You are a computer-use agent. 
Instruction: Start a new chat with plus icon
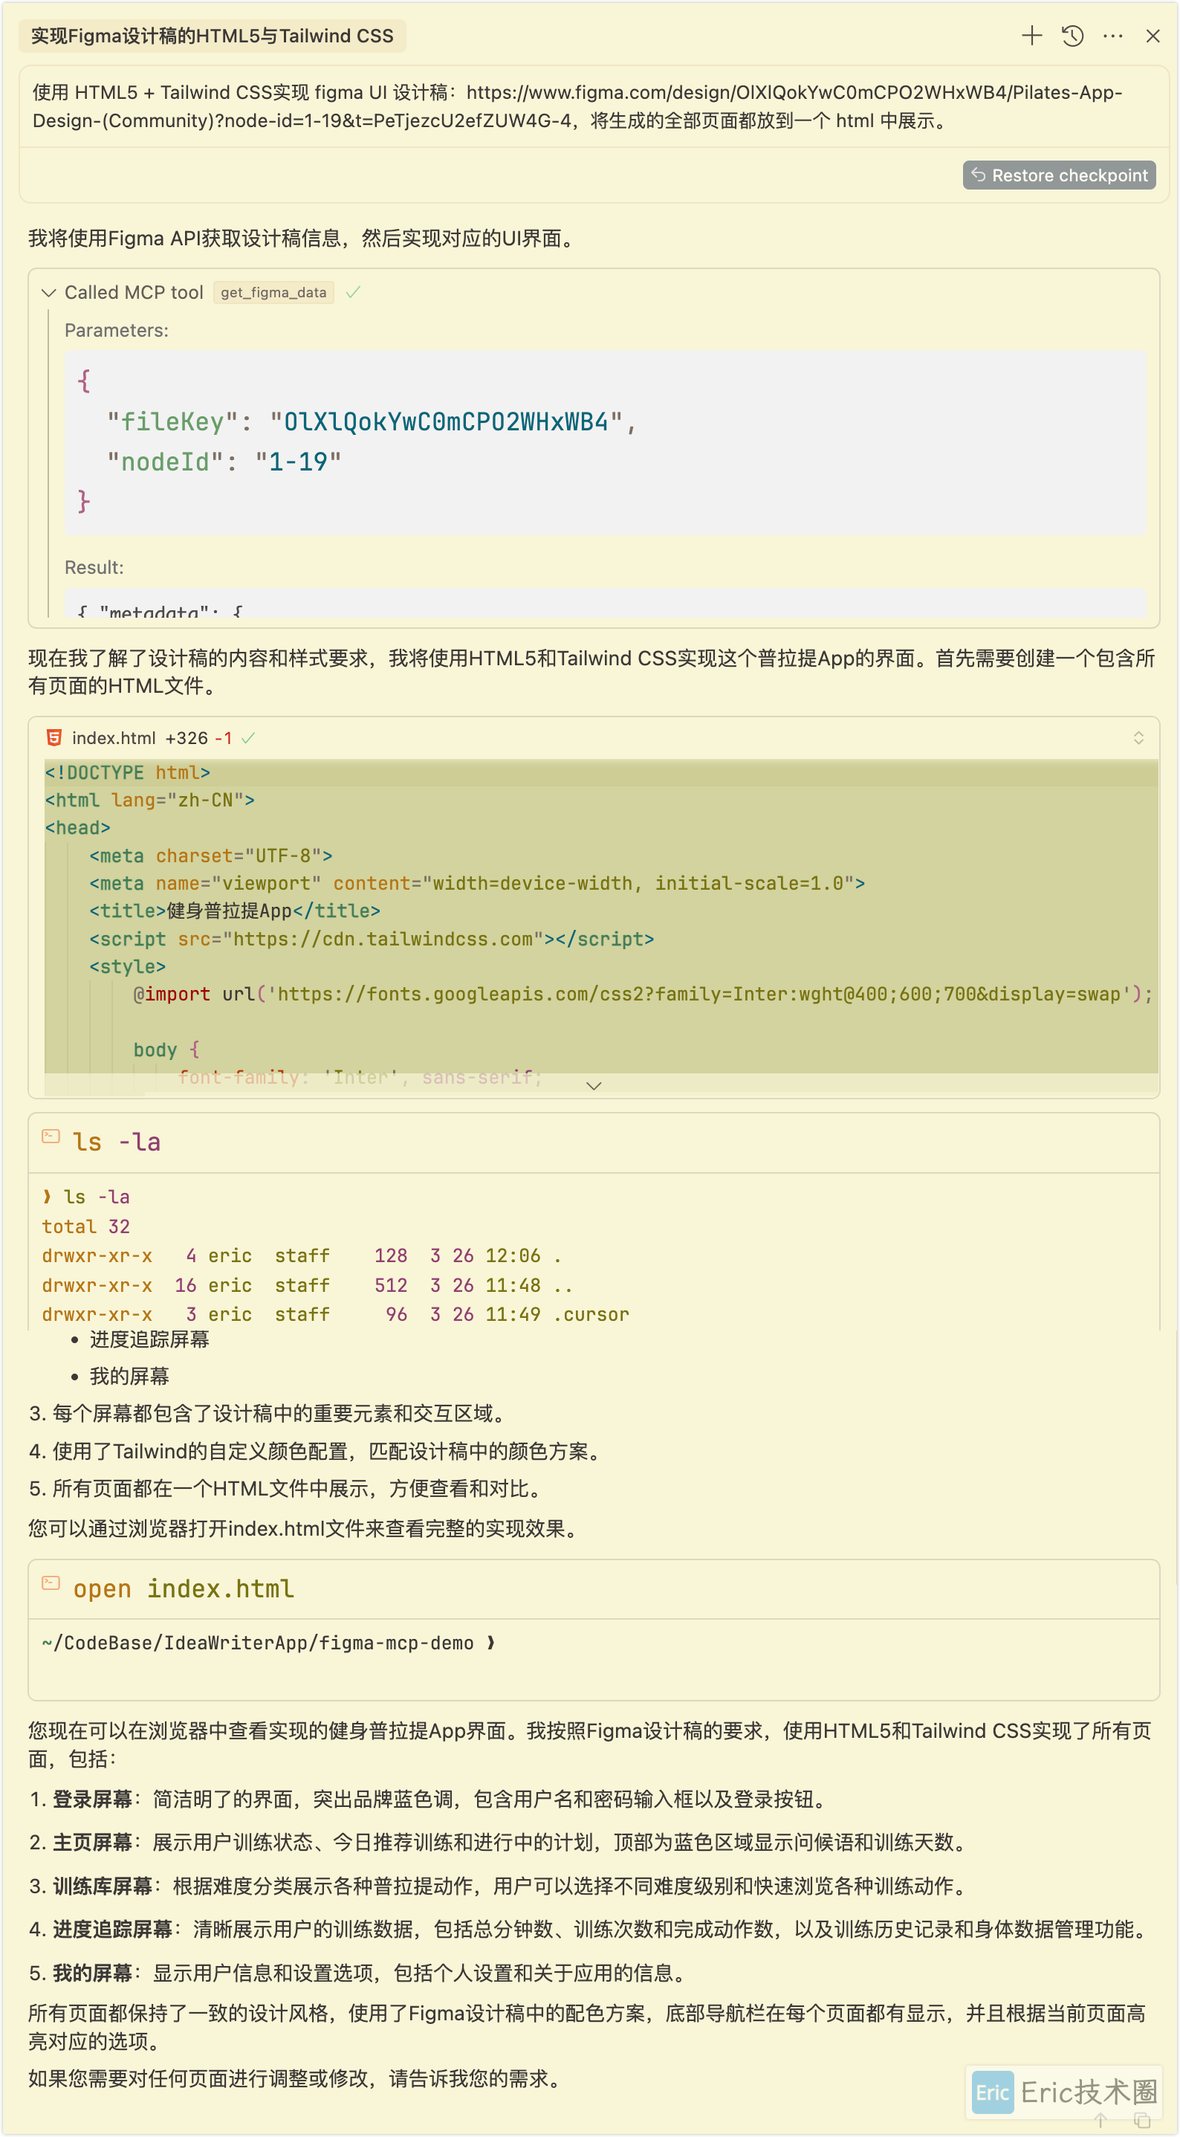pos(1031,36)
